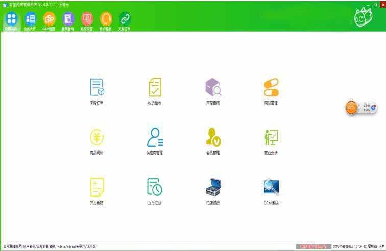Open the 营业分析 sales analysis icon
The width and height of the screenshot is (386, 251).
tap(271, 138)
